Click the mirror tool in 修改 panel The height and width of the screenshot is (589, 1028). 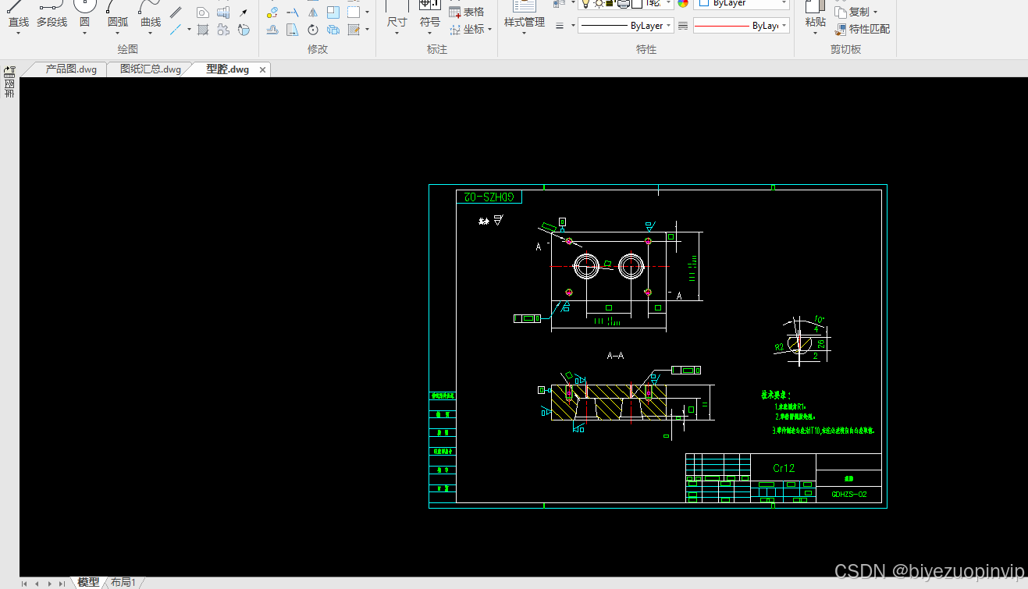click(x=313, y=12)
